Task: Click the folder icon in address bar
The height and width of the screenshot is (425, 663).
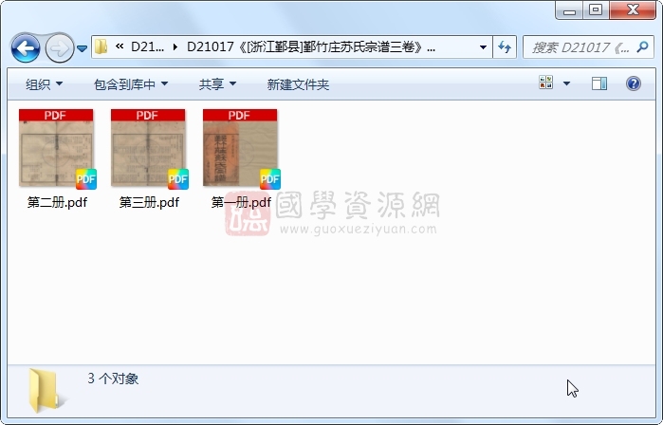Action: pos(101,46)
